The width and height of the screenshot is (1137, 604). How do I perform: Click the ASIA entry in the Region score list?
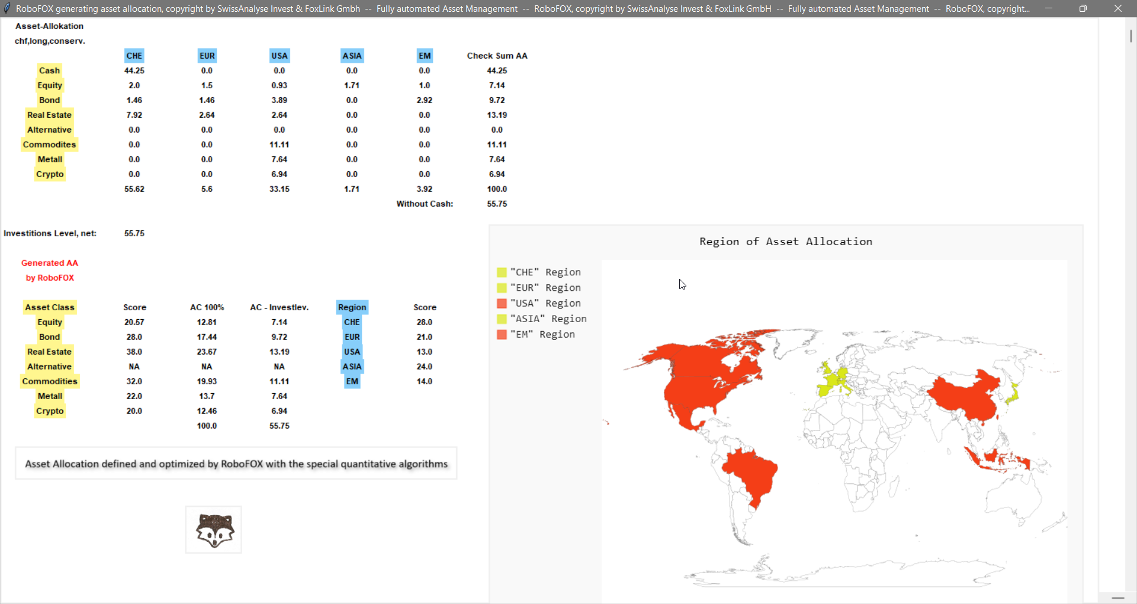(352, 367)
